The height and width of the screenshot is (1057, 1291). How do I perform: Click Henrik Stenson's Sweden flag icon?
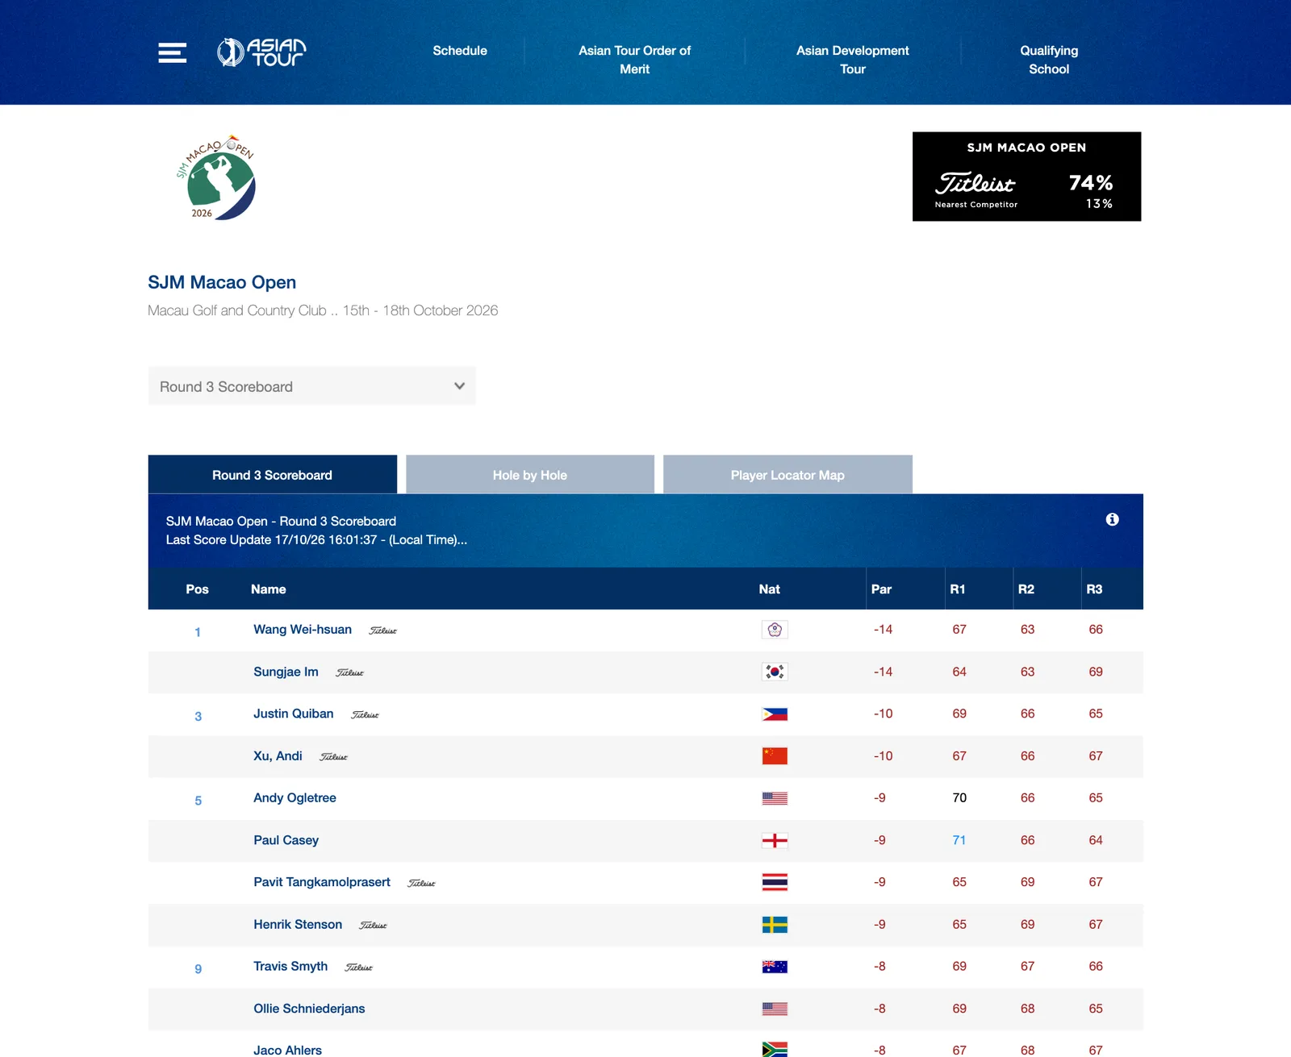point(775,925)
